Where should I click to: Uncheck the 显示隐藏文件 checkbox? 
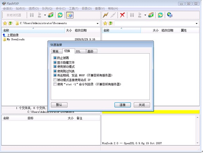(55, 62)
